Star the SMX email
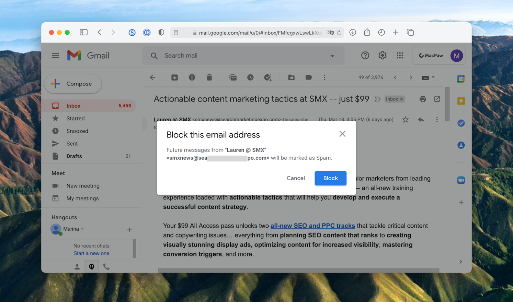Viewport: 513px width, 302px height. [x=405, y=119]
